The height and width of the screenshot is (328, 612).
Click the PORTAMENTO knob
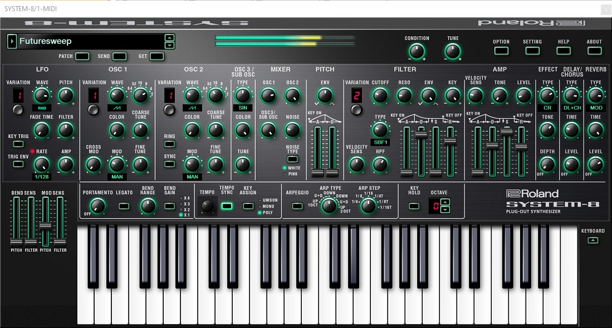[x=97, y=206]
